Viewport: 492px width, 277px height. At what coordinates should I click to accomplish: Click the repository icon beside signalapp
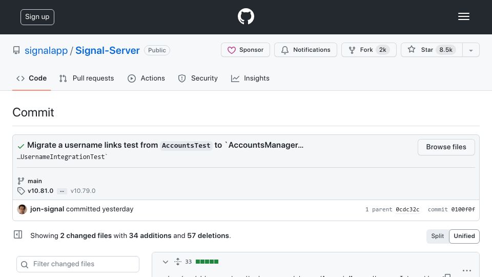point(16,50)
